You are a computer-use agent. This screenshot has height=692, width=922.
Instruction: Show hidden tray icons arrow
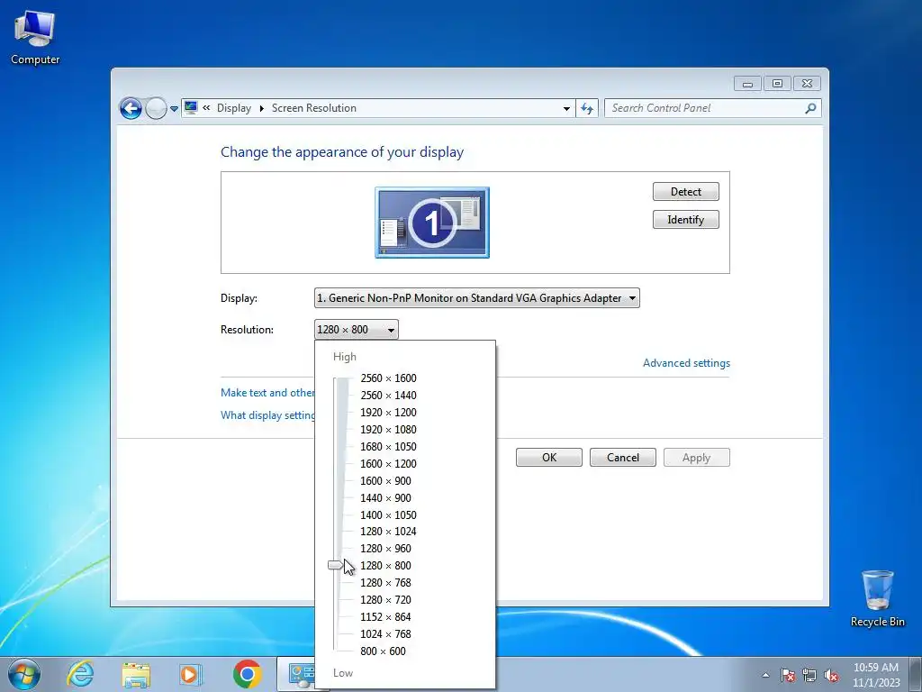coord(765,675)
